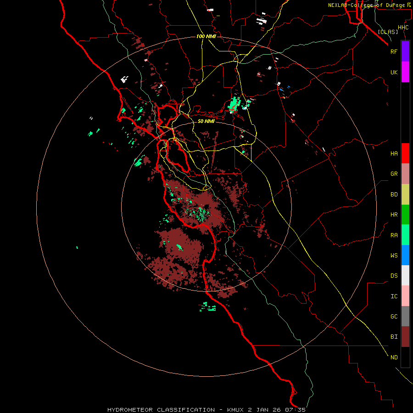Image resolution: width=413 pixels, height=413 pixels.
Task: Click the GR legend label
Action: tap(394, 174)
